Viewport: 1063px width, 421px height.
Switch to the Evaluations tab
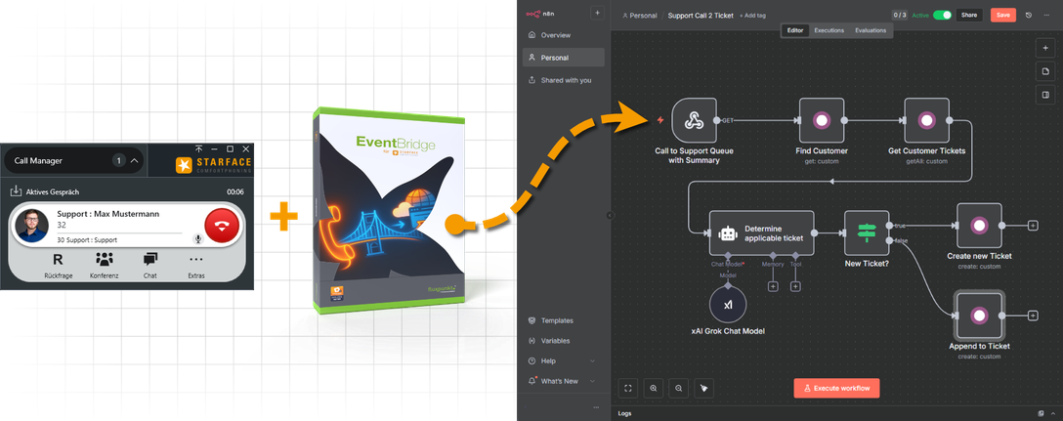[x=871, y=30]
